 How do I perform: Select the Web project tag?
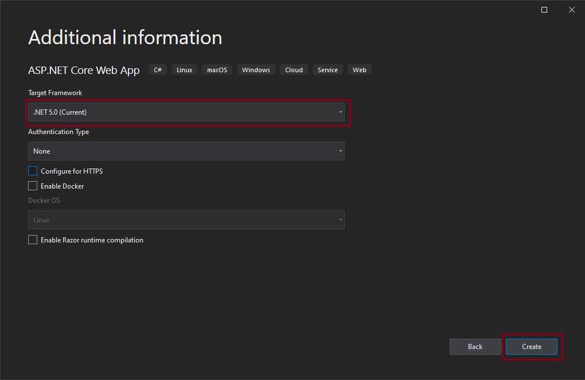(359, 69)
